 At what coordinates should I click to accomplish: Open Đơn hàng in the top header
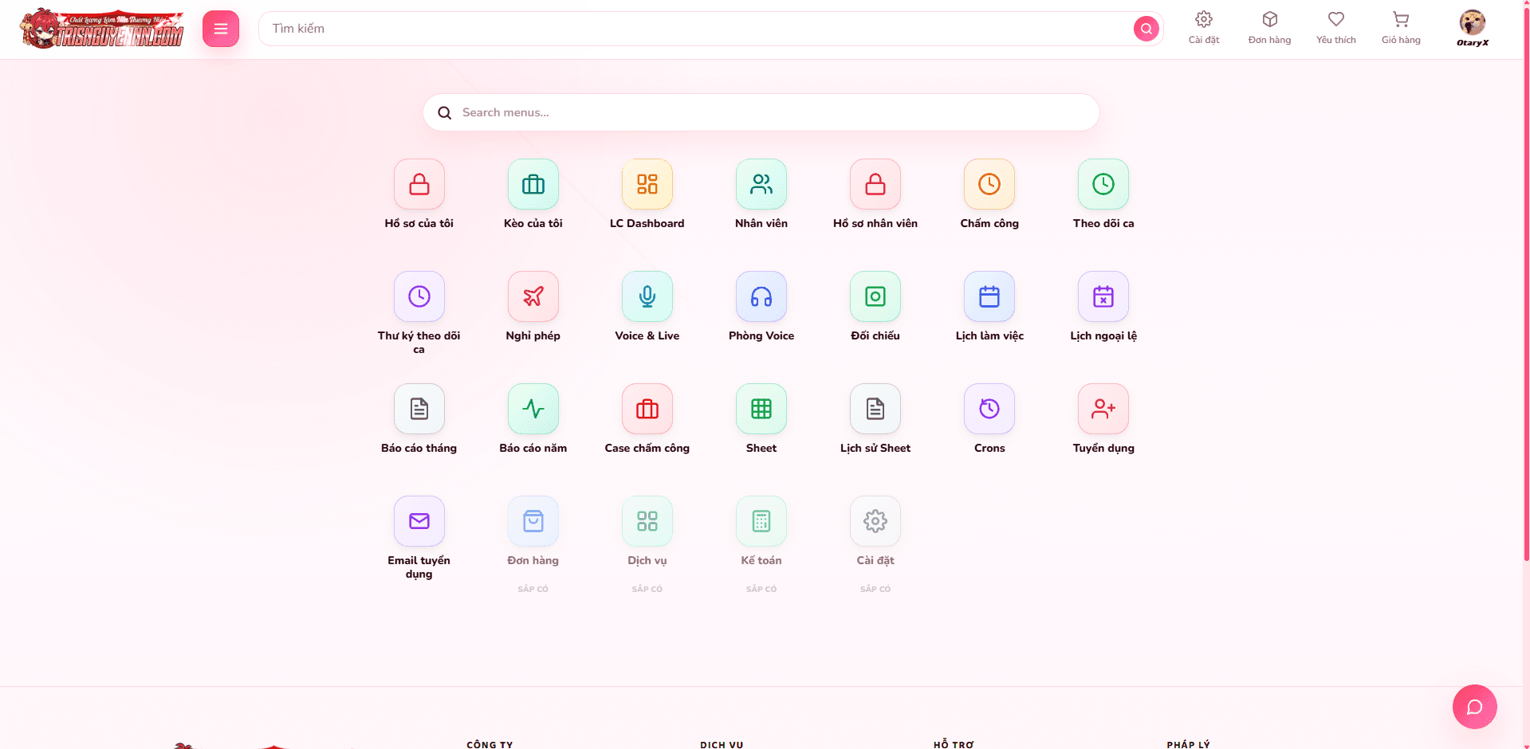coord(1269,28)
